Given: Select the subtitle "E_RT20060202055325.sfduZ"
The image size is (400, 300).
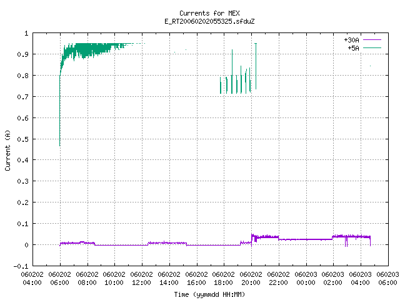Looking at the screenshot, I should click(209, 21).
